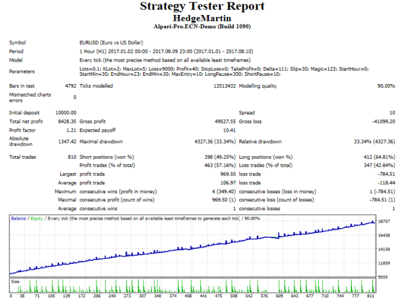Click the 'Model' row label
The width and height of the screenshot is (401, 301).
(x=16, y=60)
